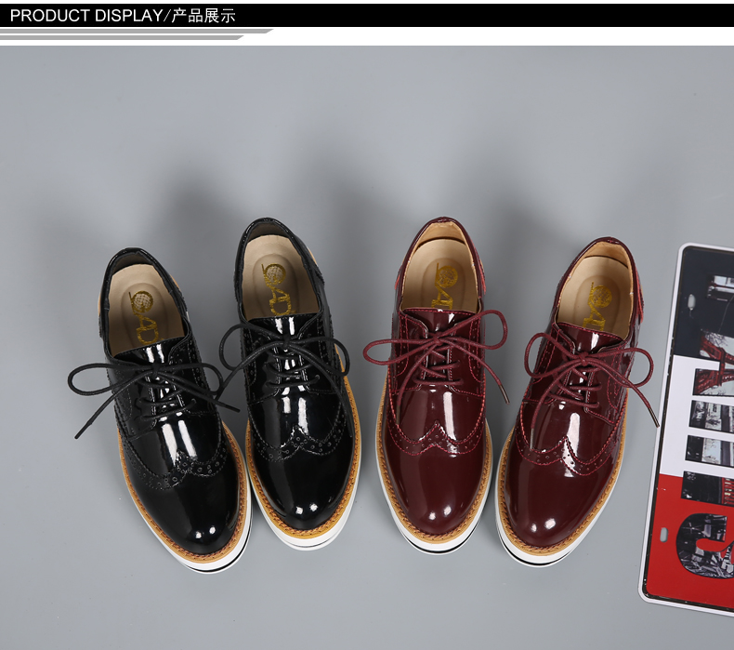
Task: Click the license plate sign on the right edge
Action: pyautogui.click(x=692, y=418)
